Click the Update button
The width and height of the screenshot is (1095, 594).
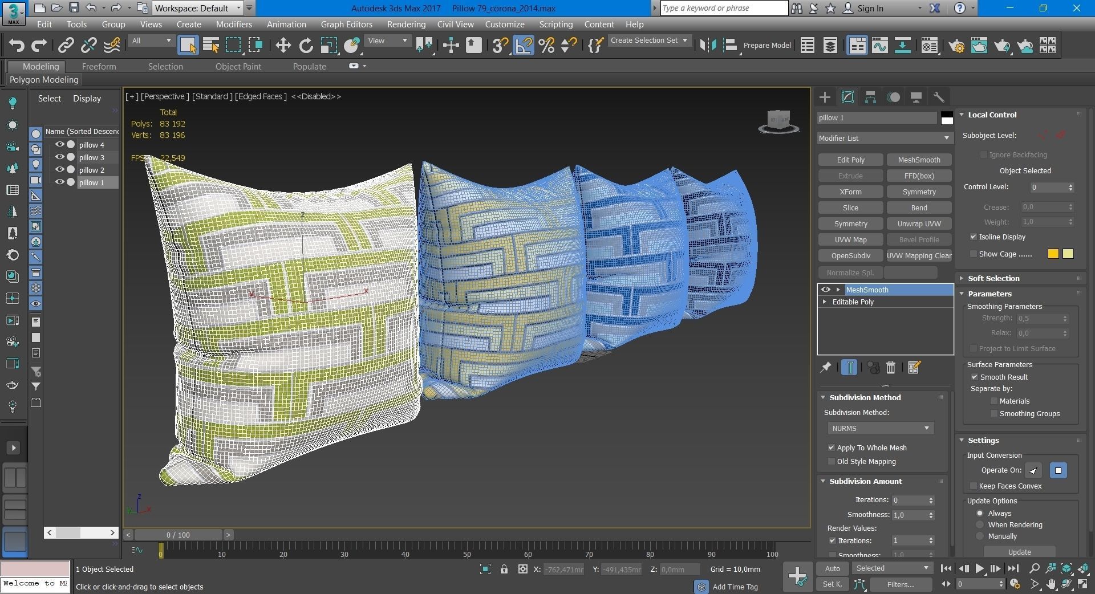point(1019,552)
